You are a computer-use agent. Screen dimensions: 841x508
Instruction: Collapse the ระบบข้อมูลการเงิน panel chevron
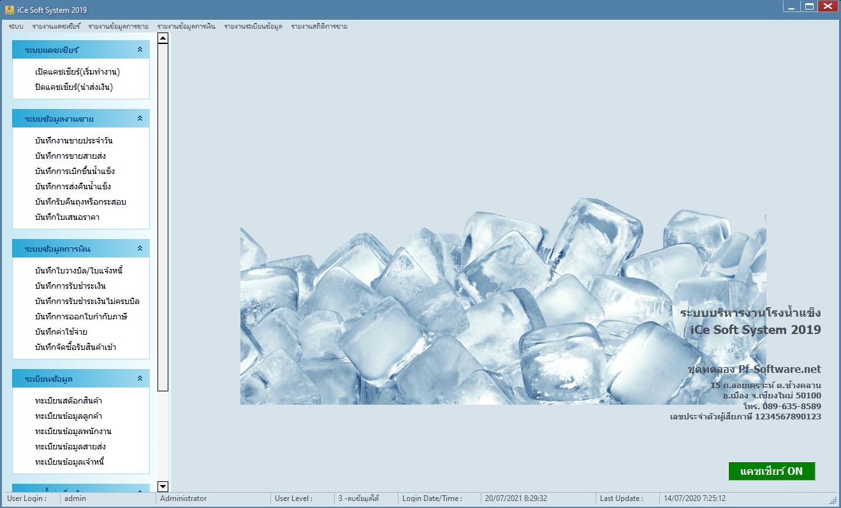coord(140,249)
